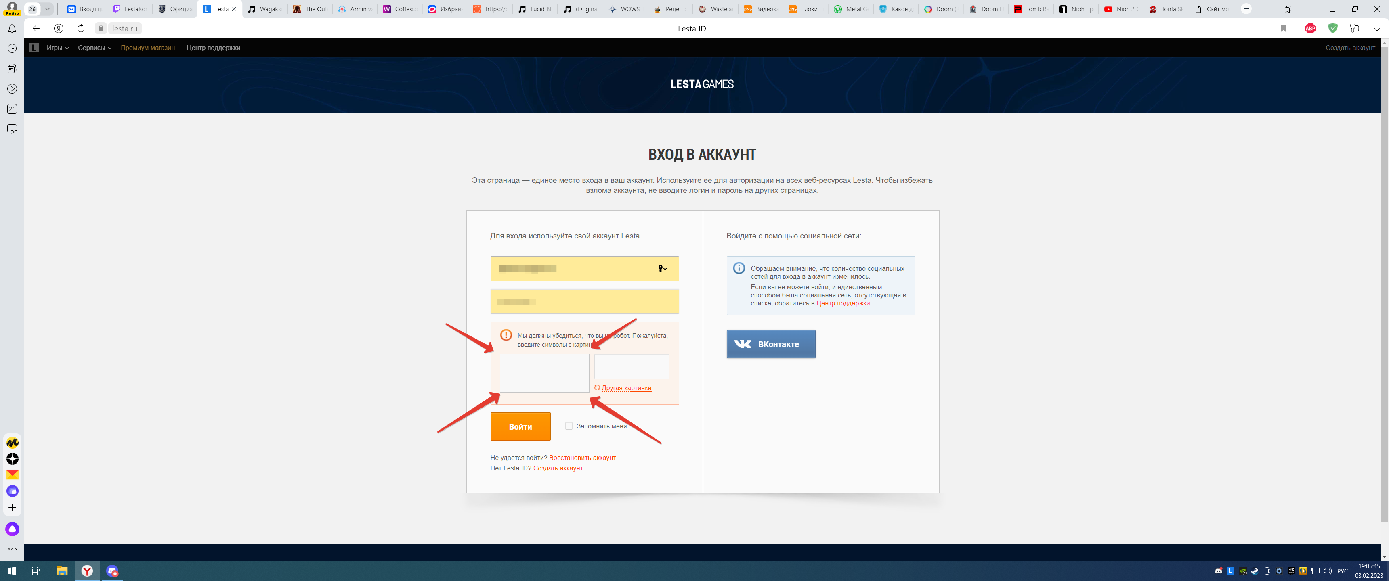Open the screenshot tool sidebar icon
The image size is (1389, 581).
pyautogui.click(x=12, y=130)
